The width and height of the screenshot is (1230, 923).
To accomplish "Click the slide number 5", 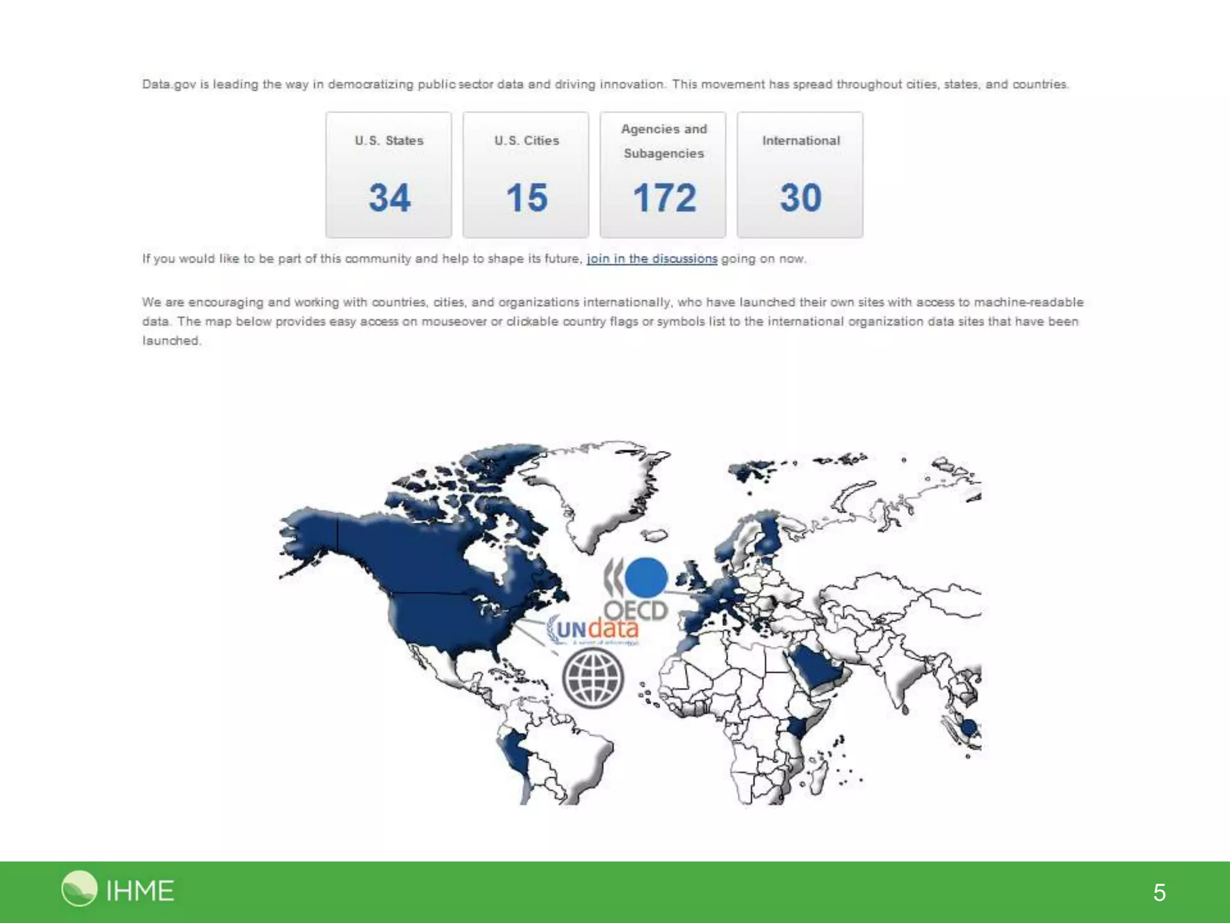I will click(x=1159, y=892).
